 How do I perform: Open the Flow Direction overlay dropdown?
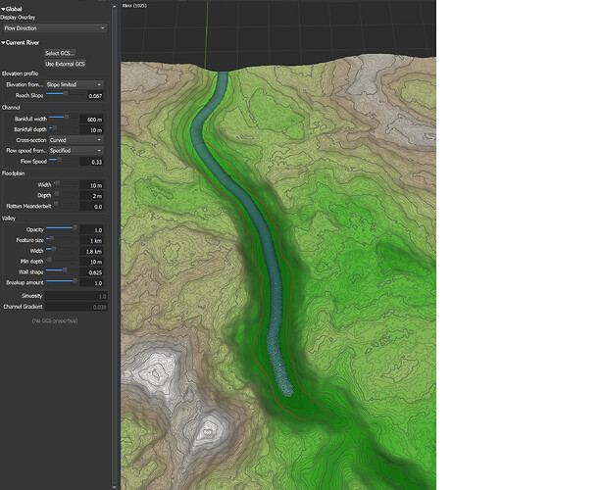(x=54, y=28)
